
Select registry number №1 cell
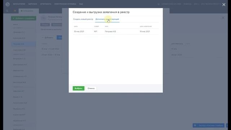pos(96,31)
